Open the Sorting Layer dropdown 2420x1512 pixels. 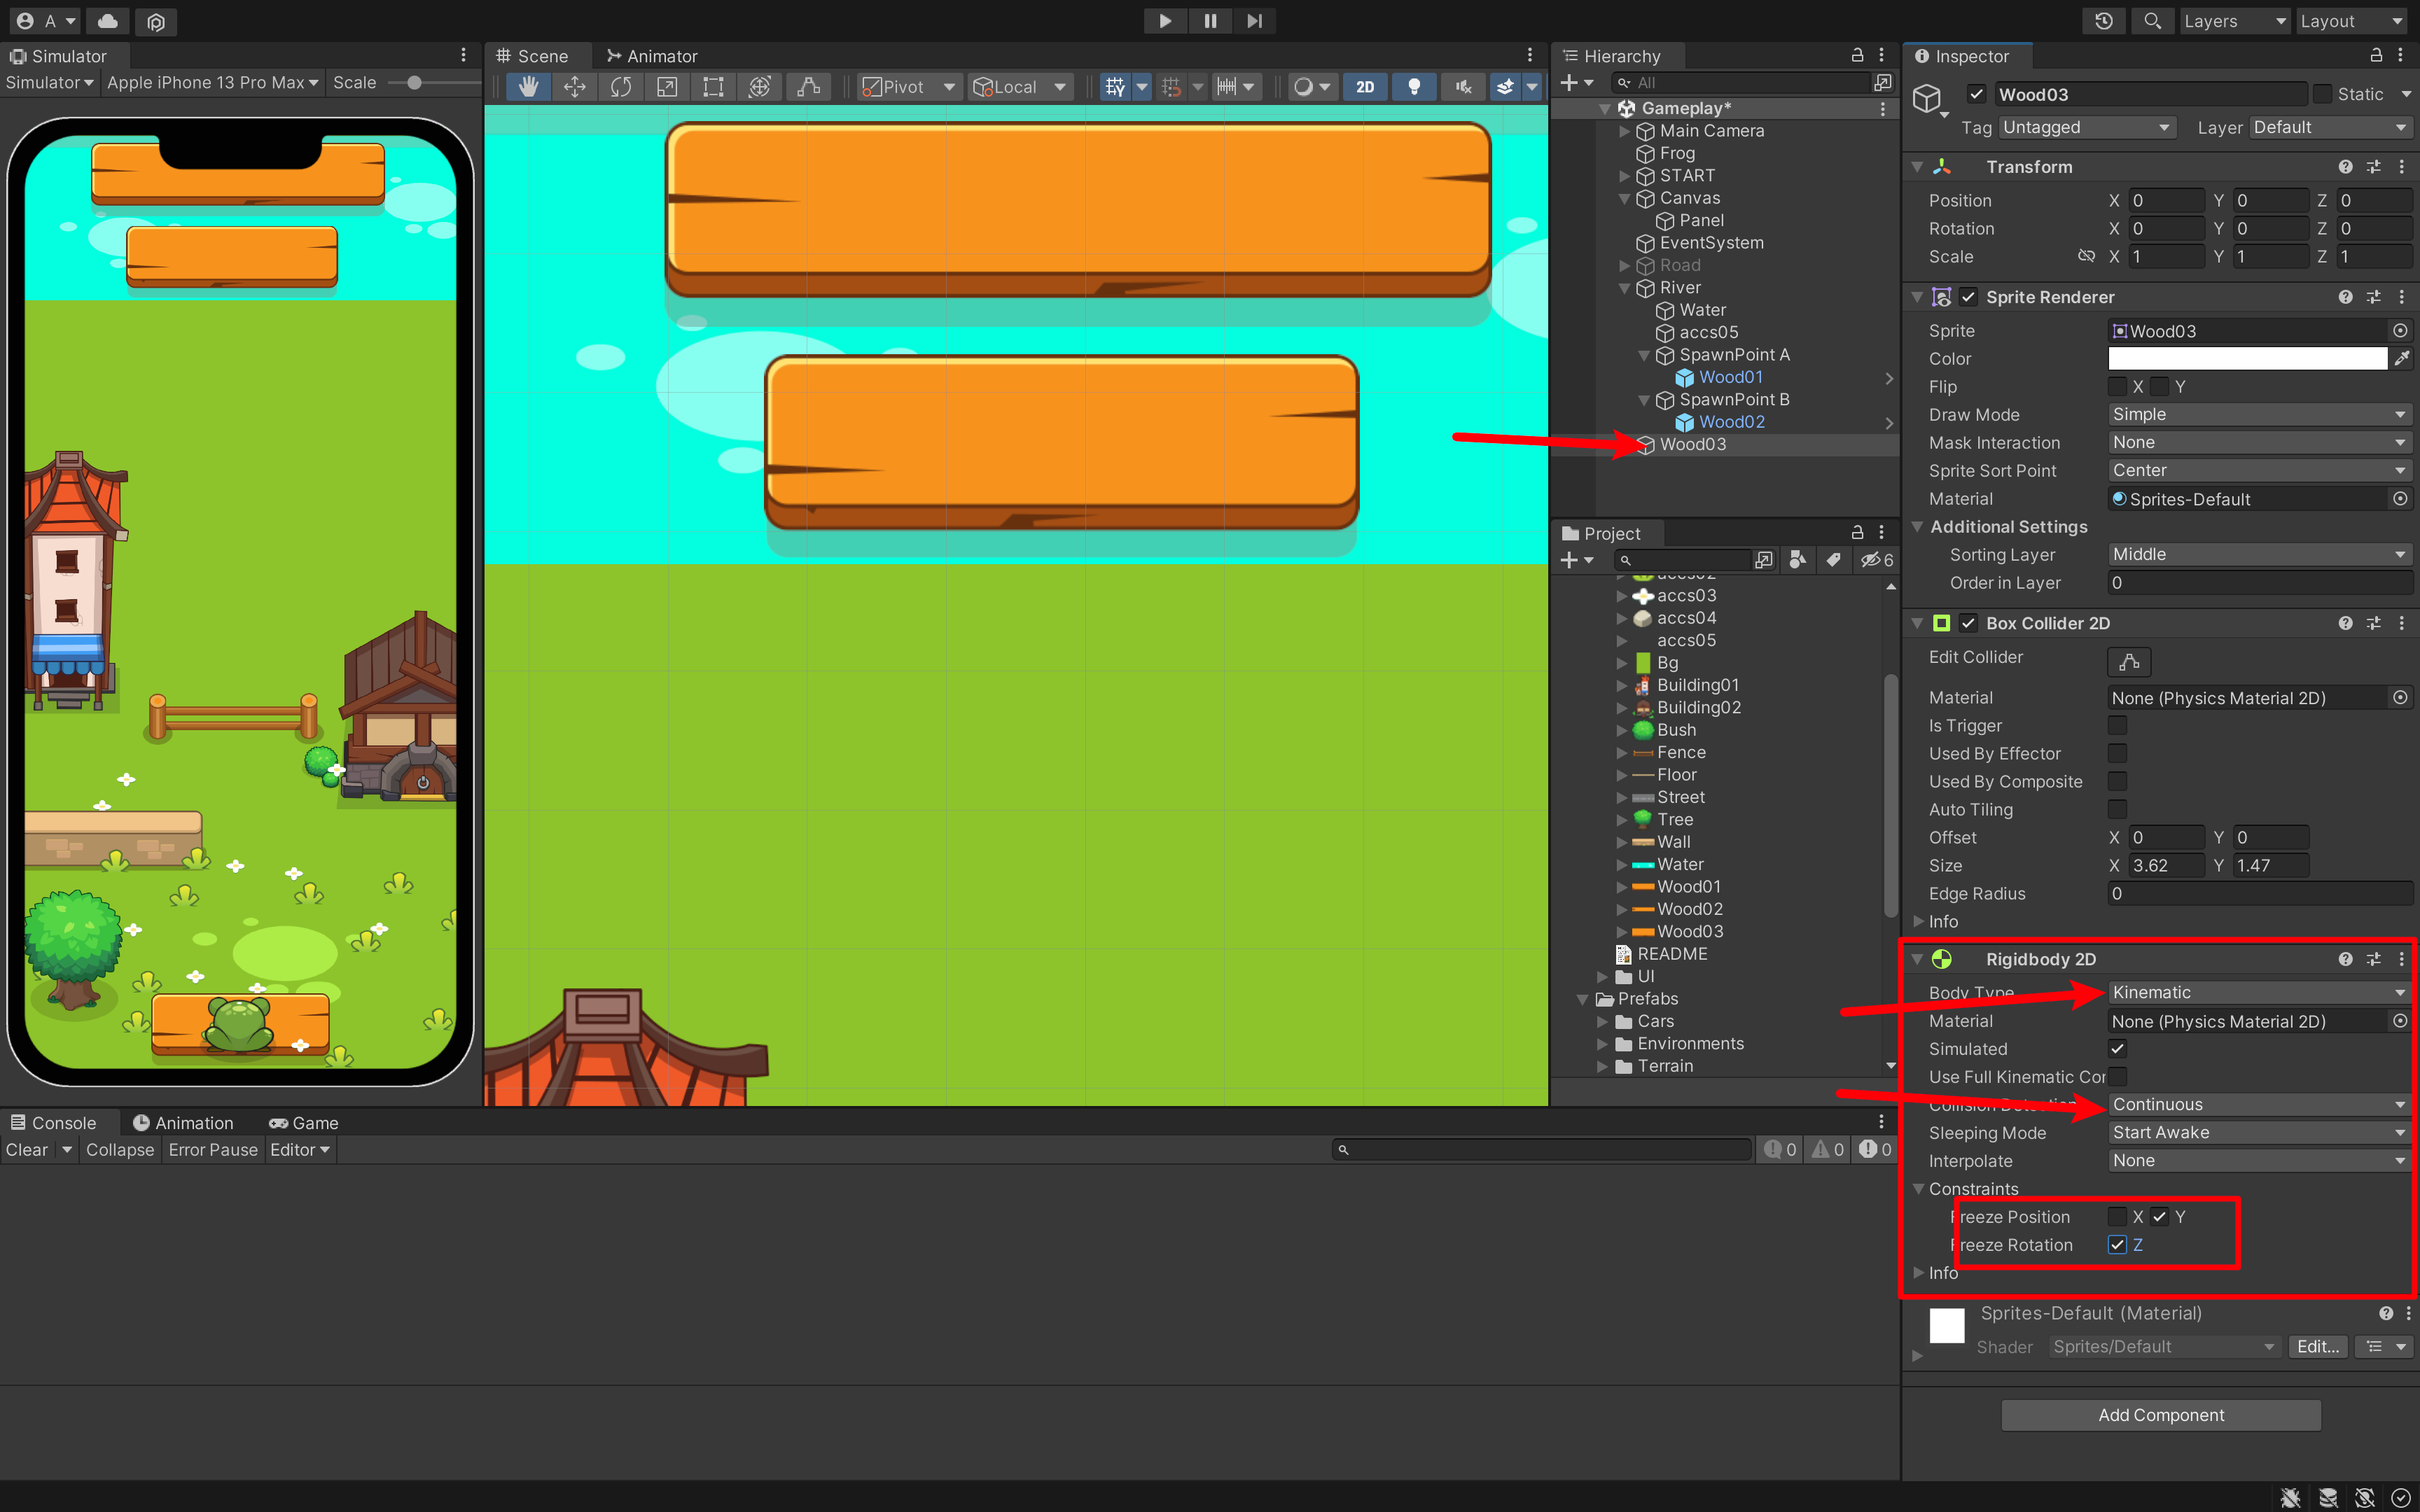click(x=2259, y=554)
